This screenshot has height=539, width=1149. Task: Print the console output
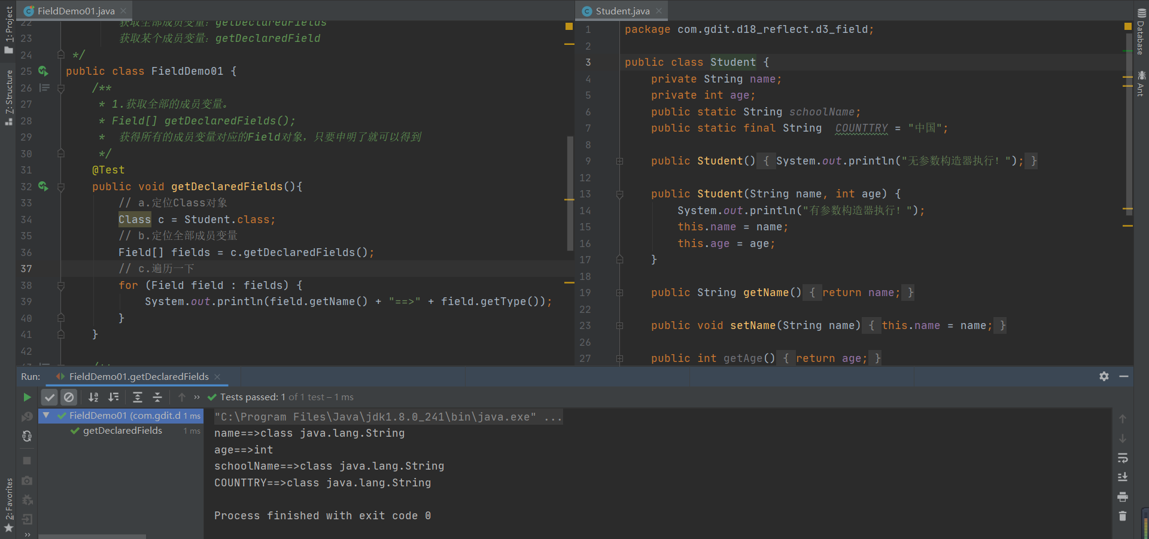1123,497
